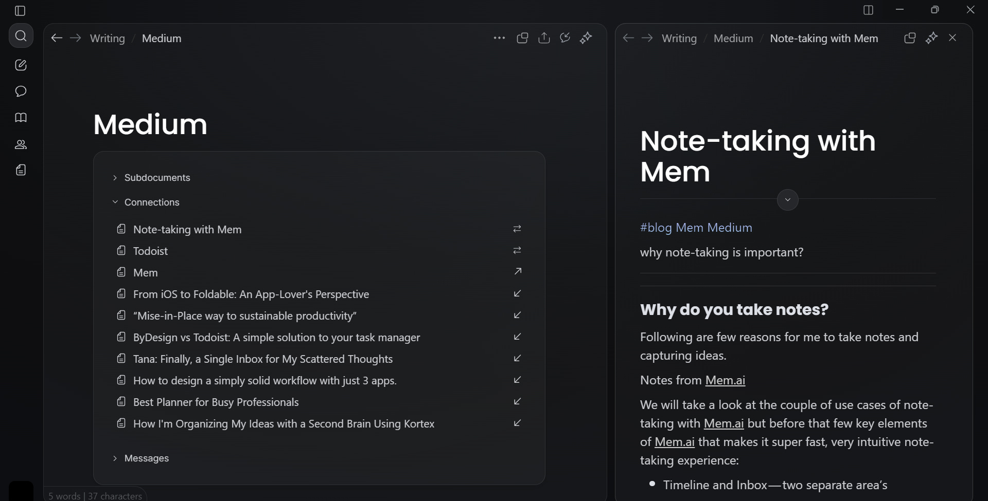The image size is (988, 501).
Task: Click the #blog Mem Medium tags
Action: tap(696, 228)
